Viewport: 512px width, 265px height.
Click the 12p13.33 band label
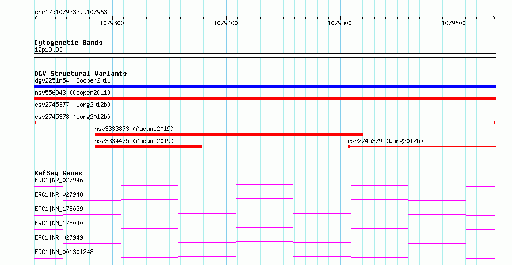point(48,49)
